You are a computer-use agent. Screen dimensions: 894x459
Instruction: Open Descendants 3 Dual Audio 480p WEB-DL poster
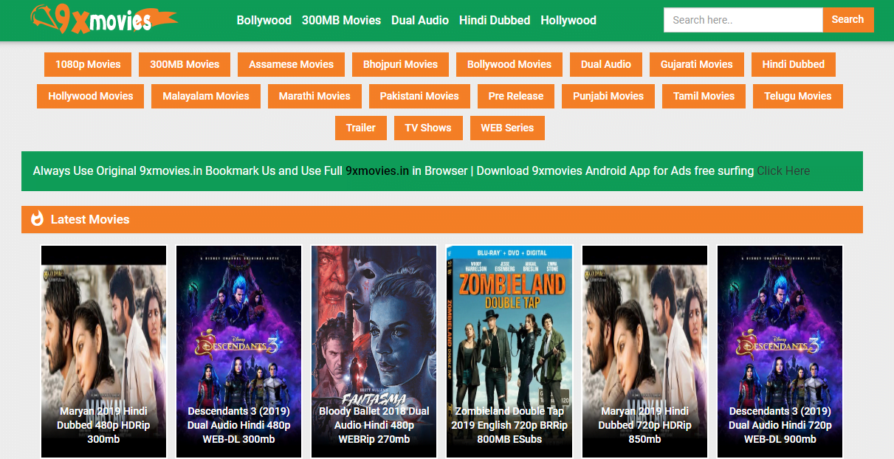pyautogui.click(x=238, y=352)
